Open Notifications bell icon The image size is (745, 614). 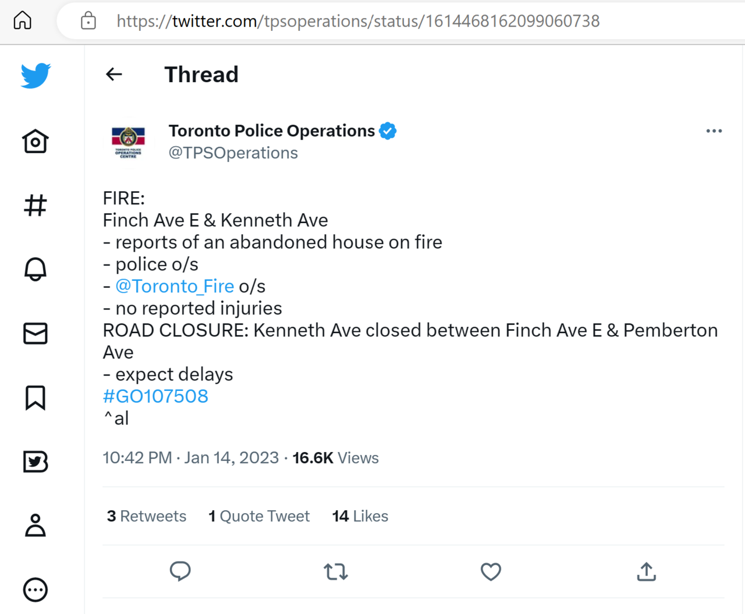(36, 269)
